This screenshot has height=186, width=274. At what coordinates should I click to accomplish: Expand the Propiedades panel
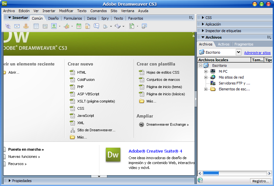pos(22,181)
